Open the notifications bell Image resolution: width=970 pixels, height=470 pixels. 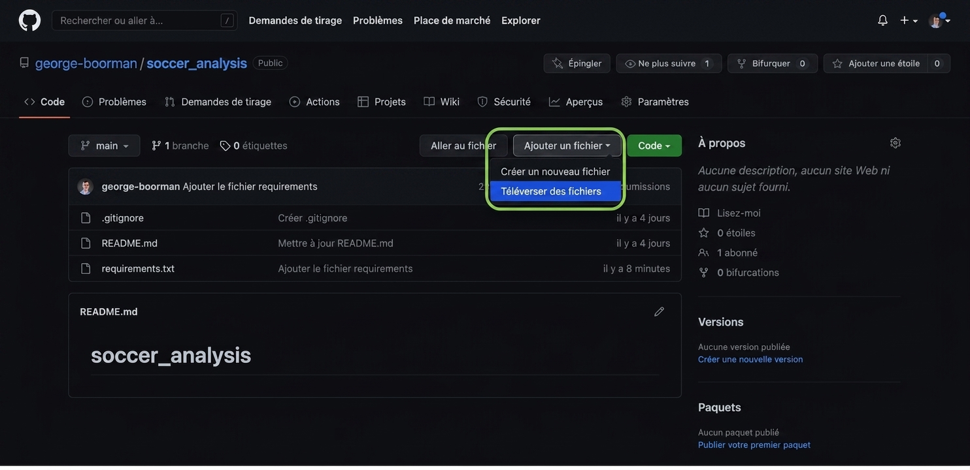pos(882,20)
